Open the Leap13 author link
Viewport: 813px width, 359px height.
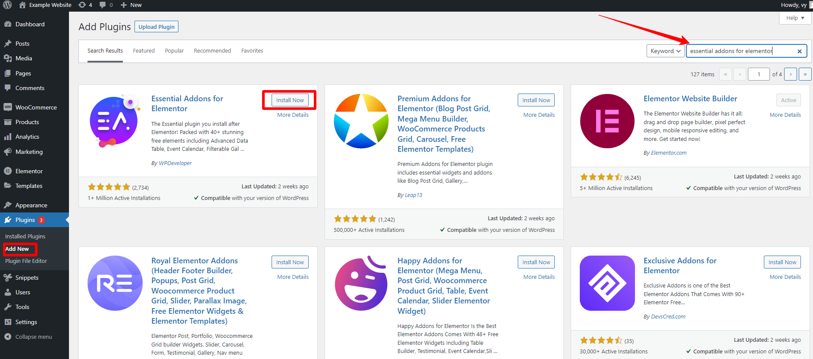point(413,195)
